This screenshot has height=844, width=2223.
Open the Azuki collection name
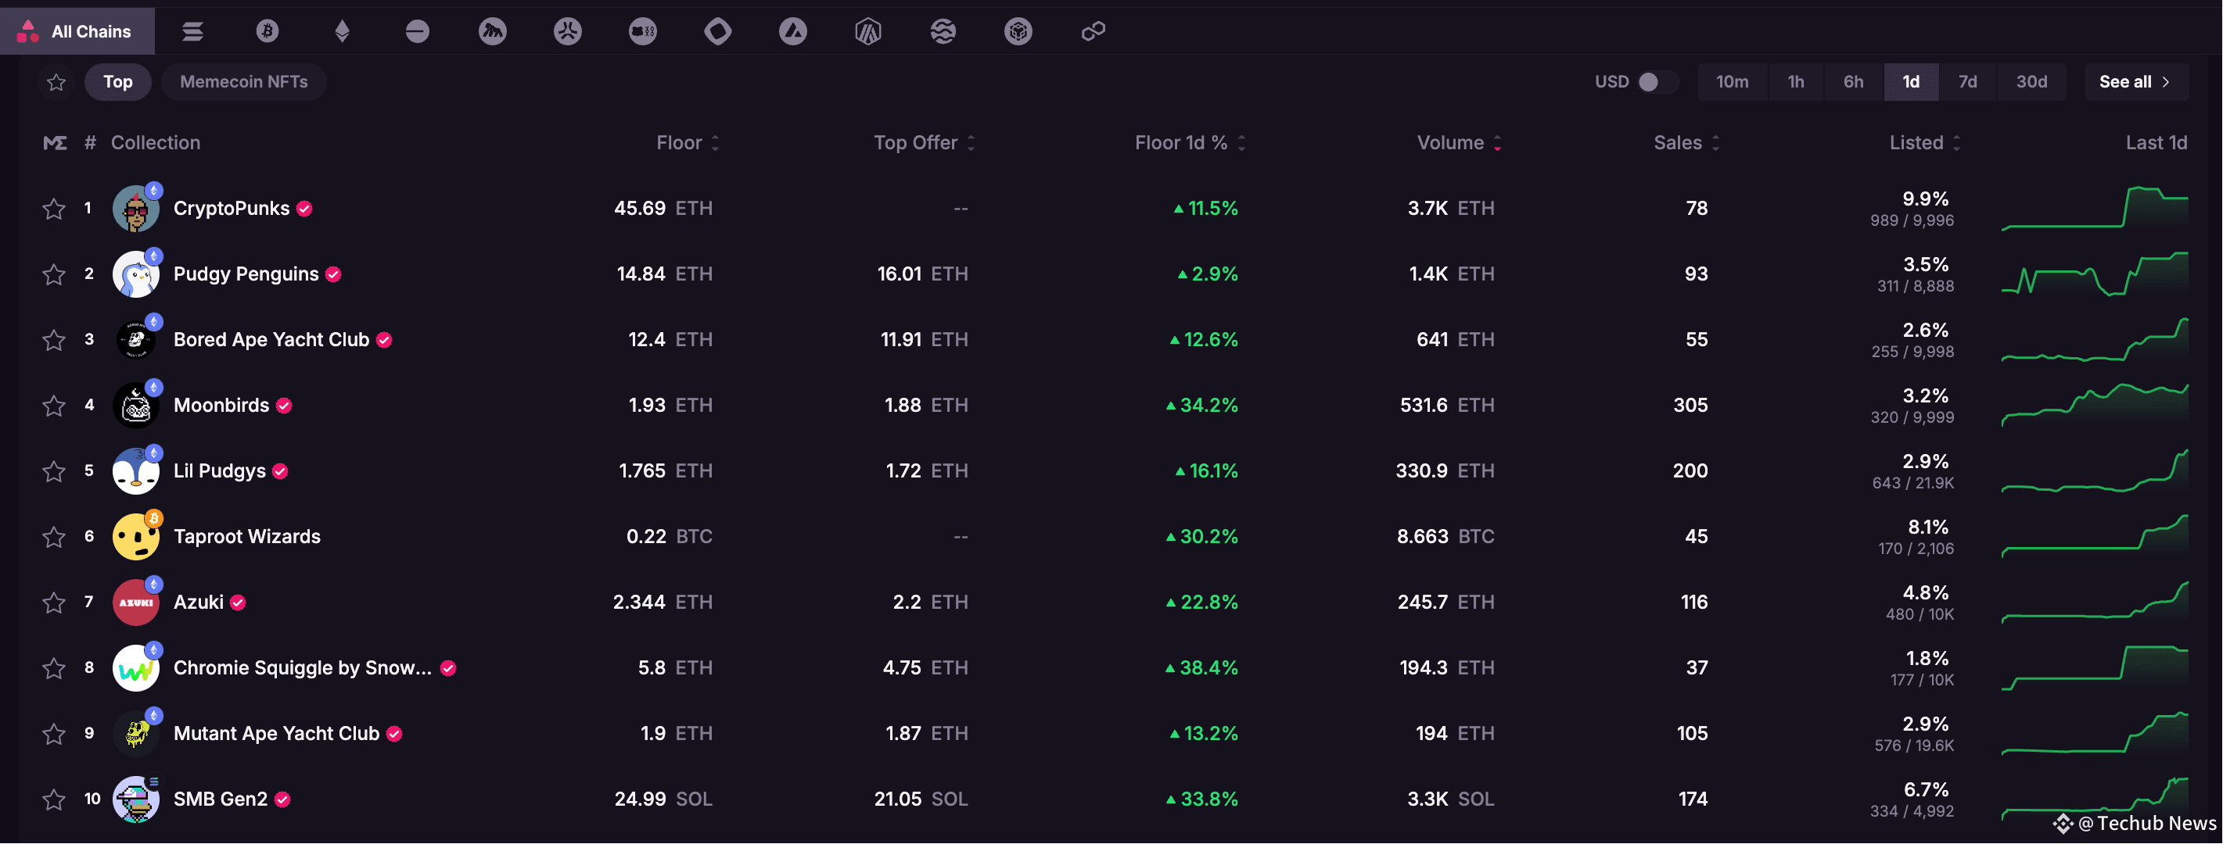[x=199, y=603]
